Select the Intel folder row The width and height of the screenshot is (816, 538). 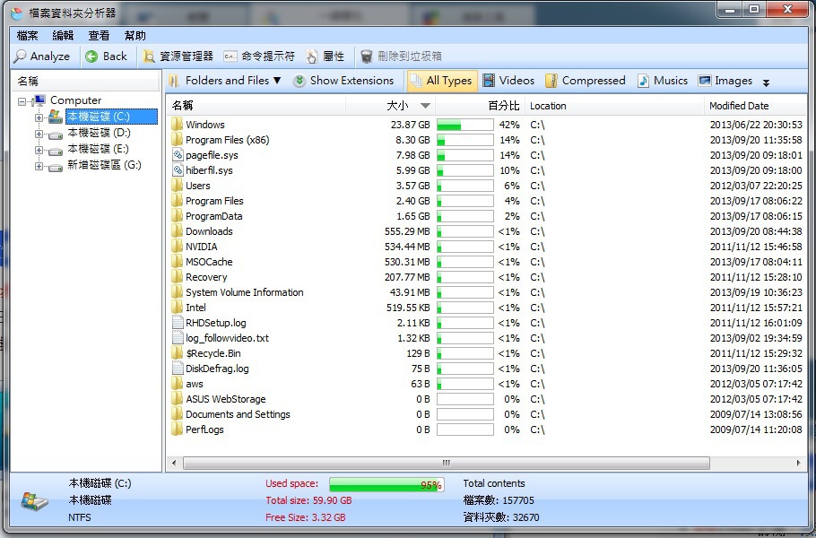point(195,308)
